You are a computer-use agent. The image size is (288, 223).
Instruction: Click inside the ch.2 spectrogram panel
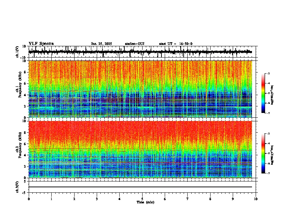(x=140, y=149)
